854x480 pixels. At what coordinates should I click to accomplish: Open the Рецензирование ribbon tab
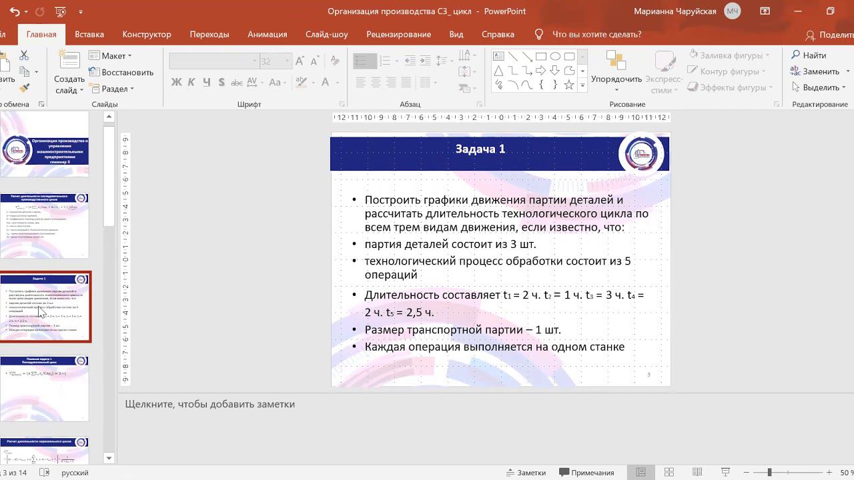(x=399, y=34)
